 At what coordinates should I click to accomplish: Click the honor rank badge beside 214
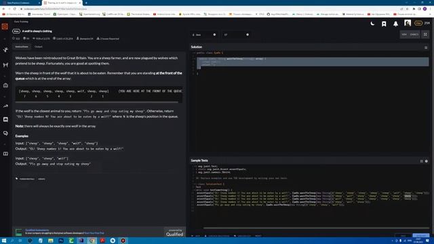(x=418, y=23)
